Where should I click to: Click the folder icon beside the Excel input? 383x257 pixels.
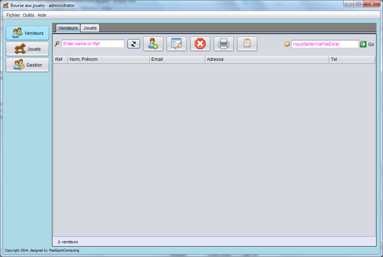(287, 44)
